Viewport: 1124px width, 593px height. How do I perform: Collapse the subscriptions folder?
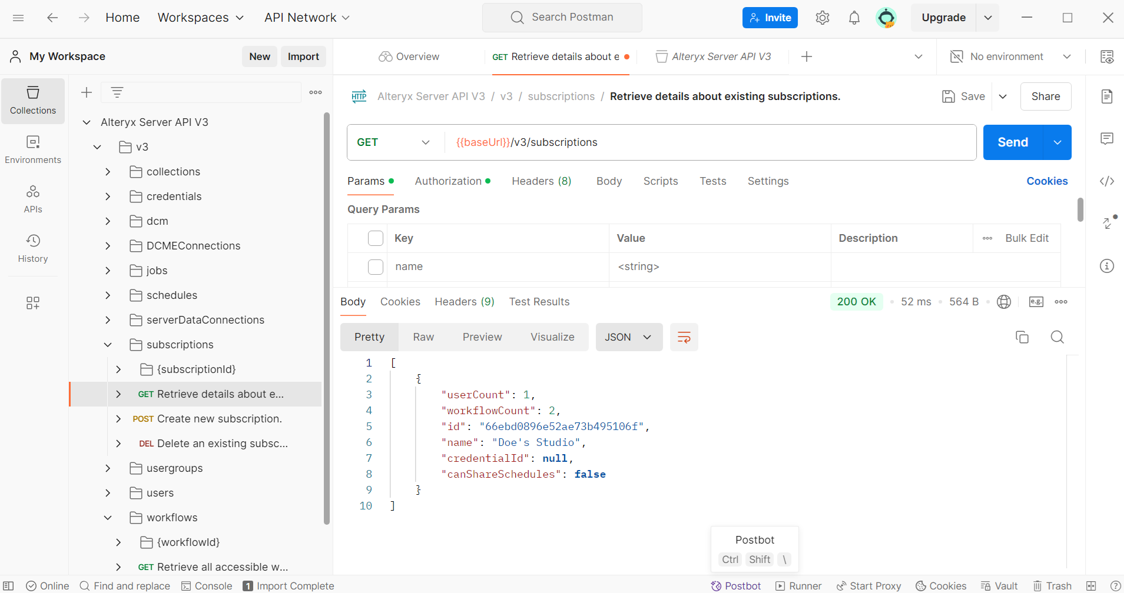pyautogui.click(x=108, y=345)
